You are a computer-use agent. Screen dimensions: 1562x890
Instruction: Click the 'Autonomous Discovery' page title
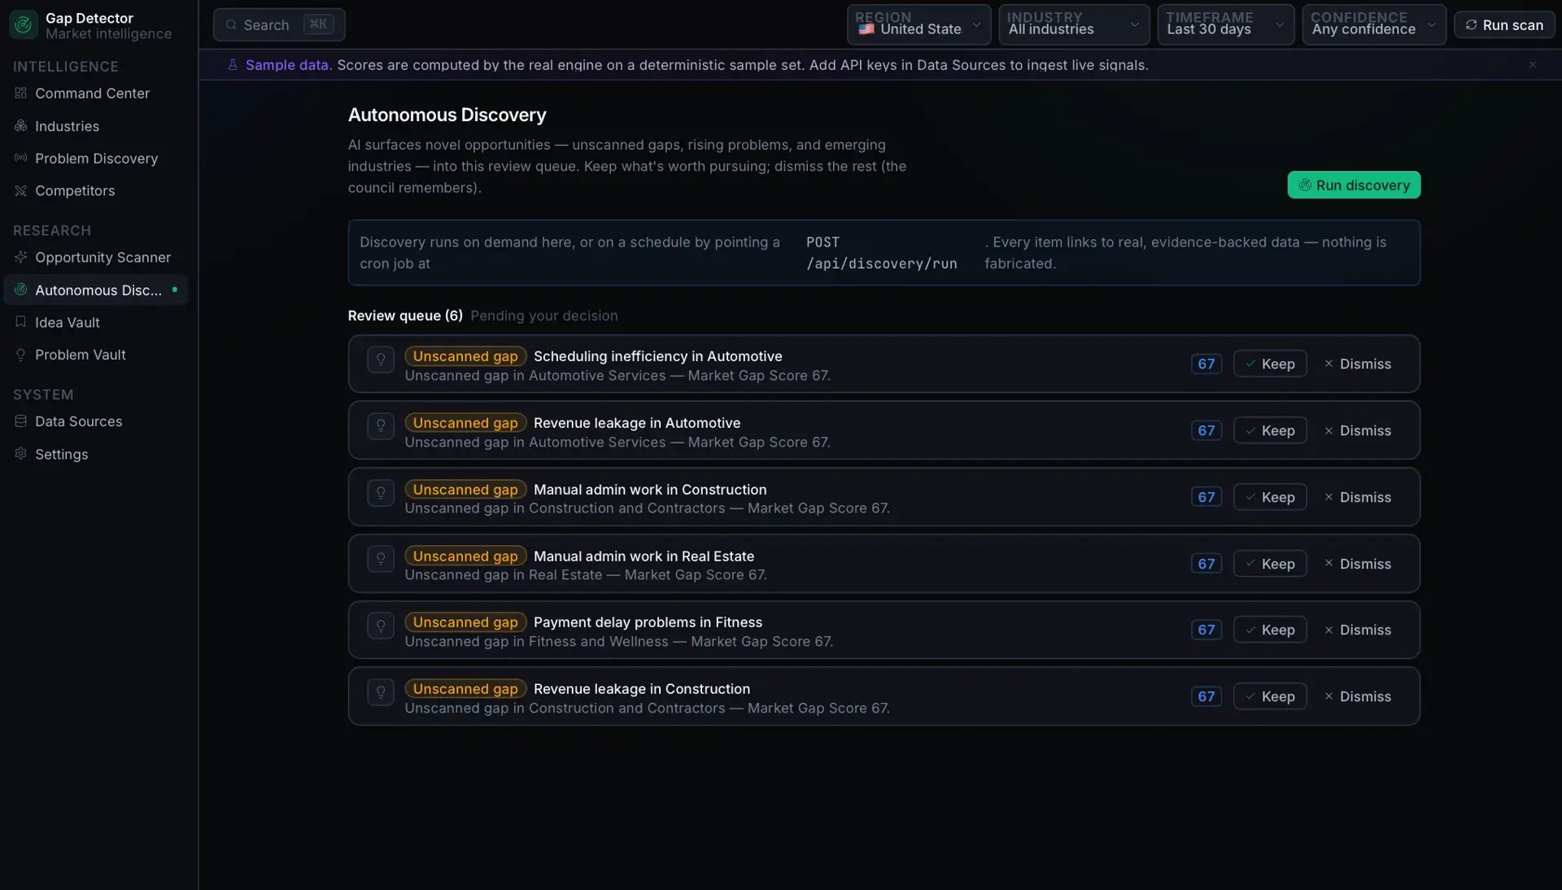click(x=447, y=115)
